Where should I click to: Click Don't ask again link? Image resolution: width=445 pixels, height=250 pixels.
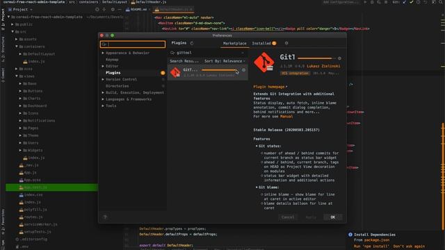[409, 247]
